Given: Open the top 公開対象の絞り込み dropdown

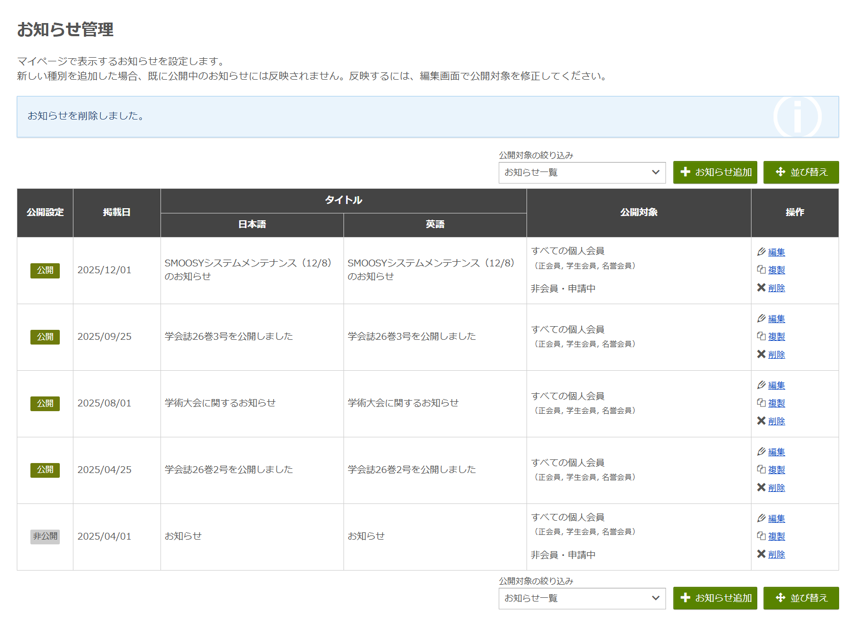Looking at the screenshot, I should (582, 173).
